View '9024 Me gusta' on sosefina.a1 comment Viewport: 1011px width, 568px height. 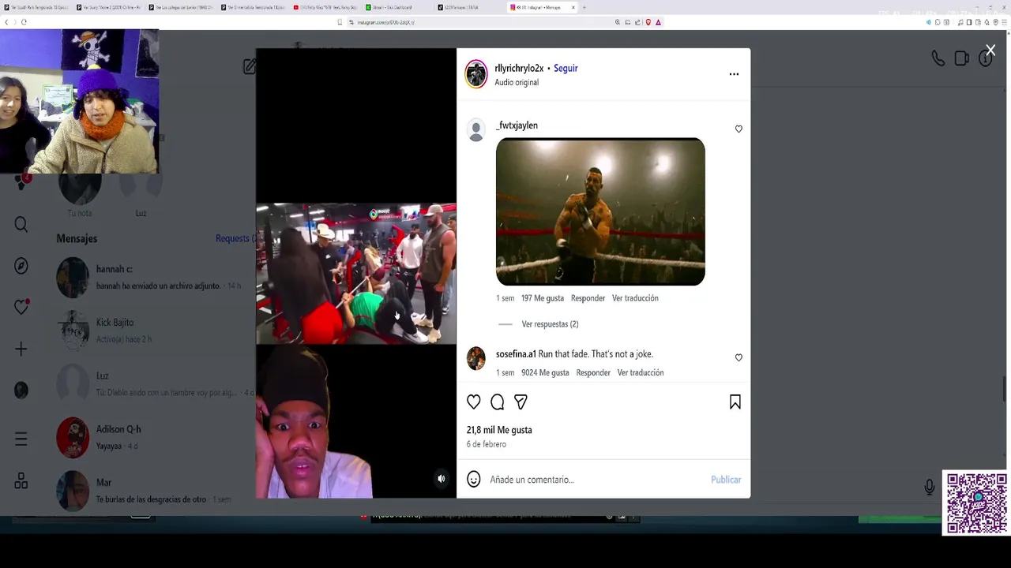pyautogui.click(x=545, y=372)
